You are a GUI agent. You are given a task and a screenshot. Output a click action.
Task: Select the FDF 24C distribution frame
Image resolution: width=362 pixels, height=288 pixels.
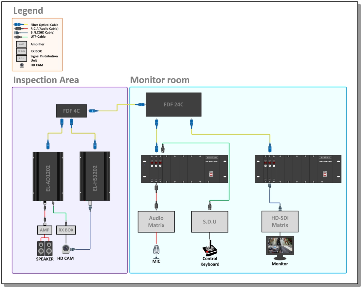point(173,104)
